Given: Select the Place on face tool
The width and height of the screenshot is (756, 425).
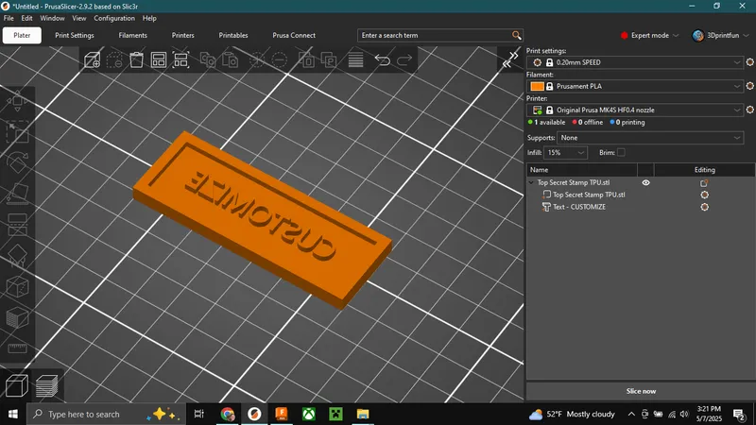Looking at the screenshot, I should coord(17,194).
